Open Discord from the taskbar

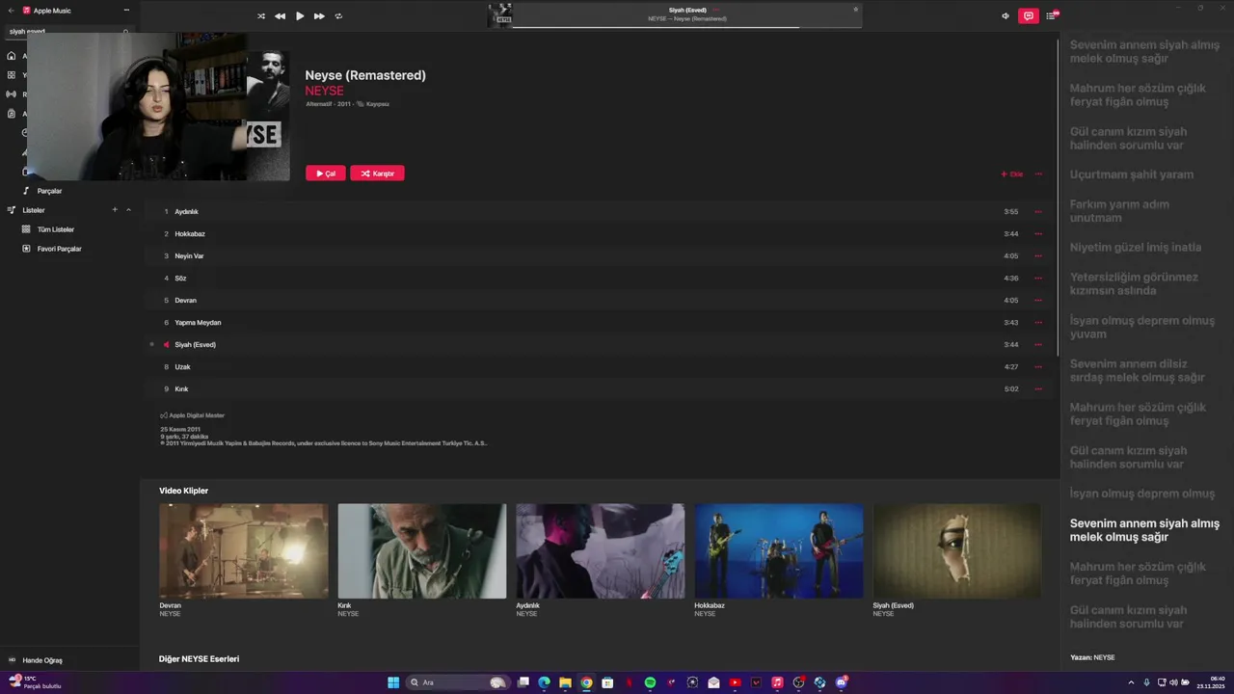[842, 682]
